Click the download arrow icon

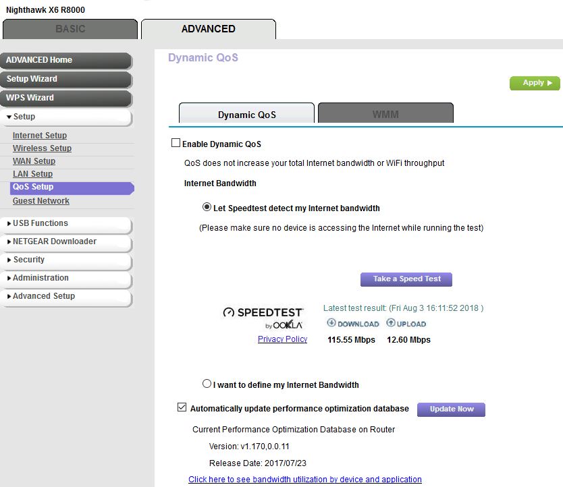tap(331, 322)
